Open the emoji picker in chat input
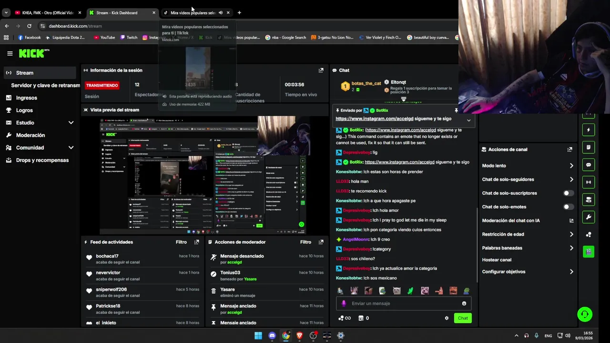The height and width of the screenshot is (343, 610). coord(464,303)
